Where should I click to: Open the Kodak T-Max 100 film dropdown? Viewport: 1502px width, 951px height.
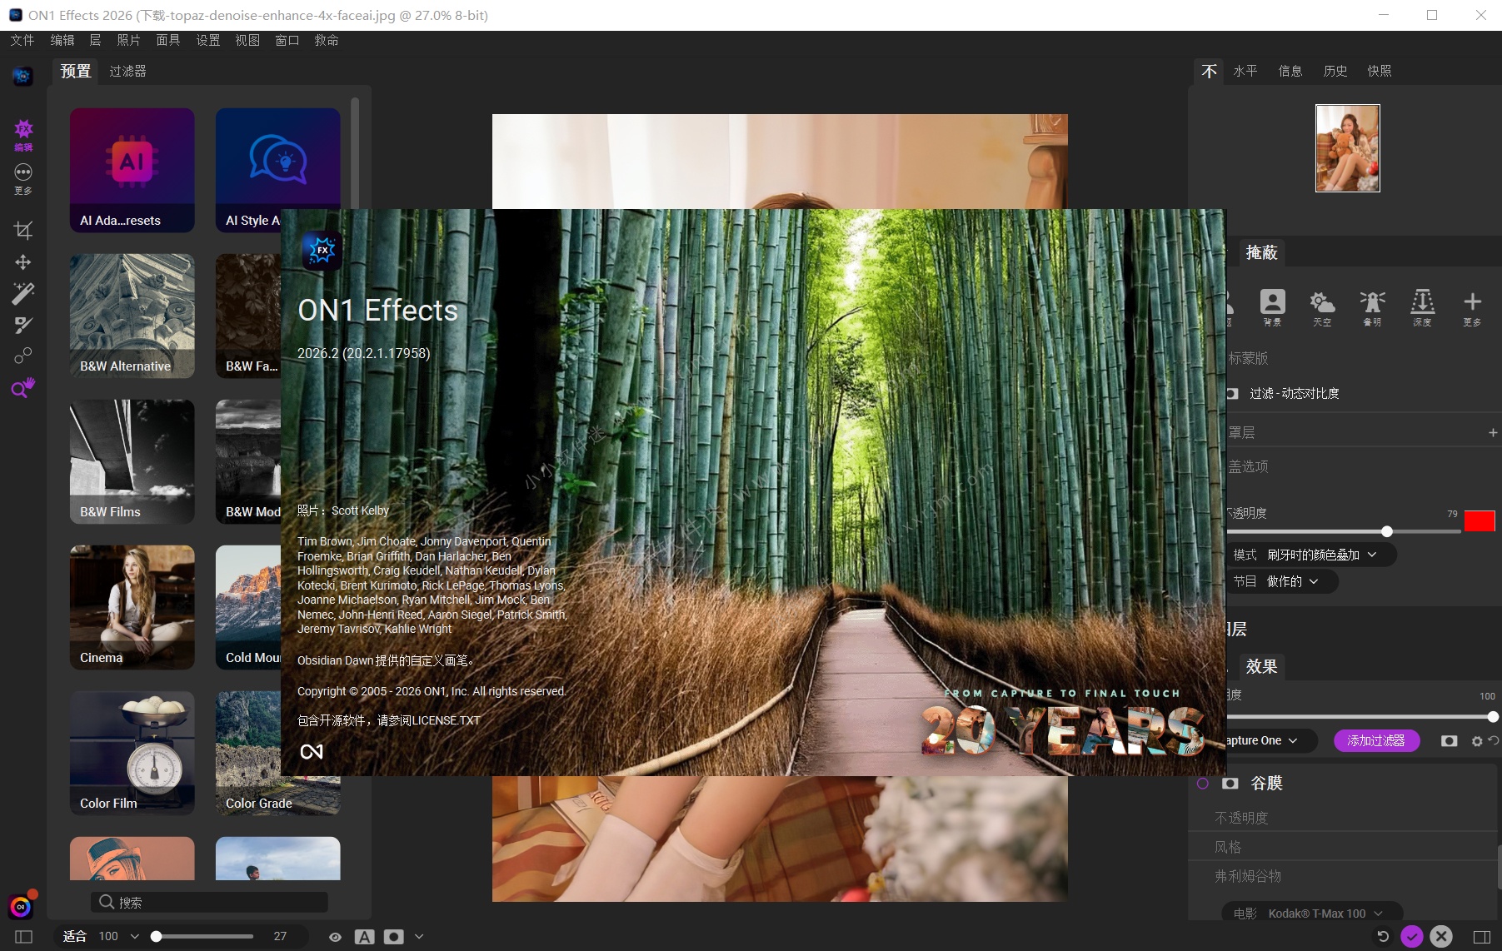[1316, 914]
